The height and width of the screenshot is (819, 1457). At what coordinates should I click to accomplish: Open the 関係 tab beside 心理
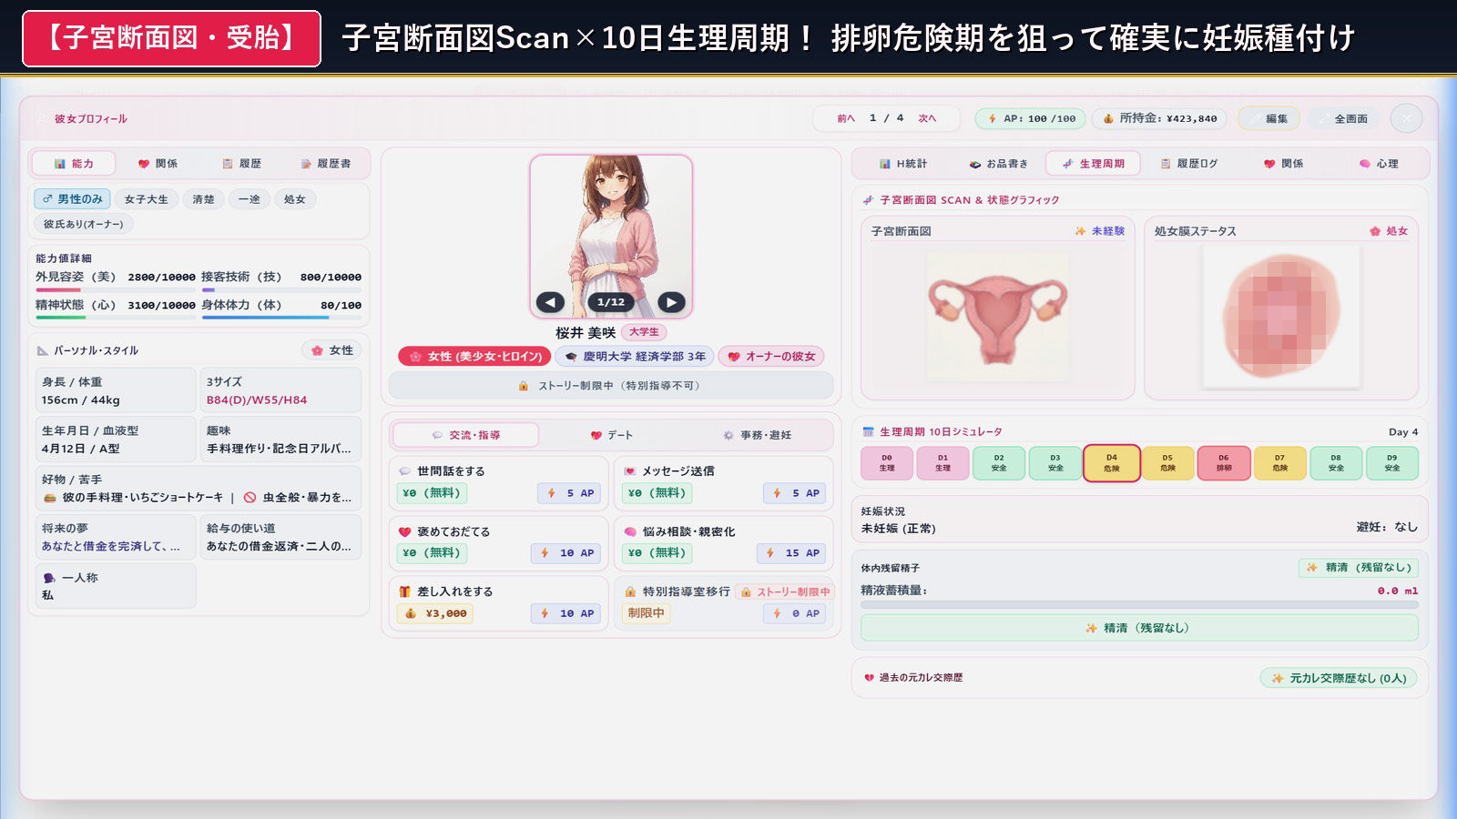click(1283, 164)
